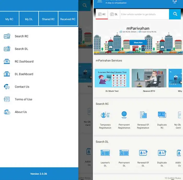Tap the Renewal Of DL icon
183x180 pixels.
143,153
